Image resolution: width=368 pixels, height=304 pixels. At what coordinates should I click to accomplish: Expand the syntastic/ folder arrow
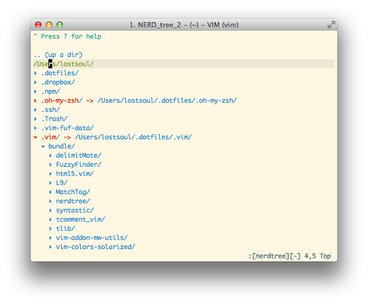51,210
